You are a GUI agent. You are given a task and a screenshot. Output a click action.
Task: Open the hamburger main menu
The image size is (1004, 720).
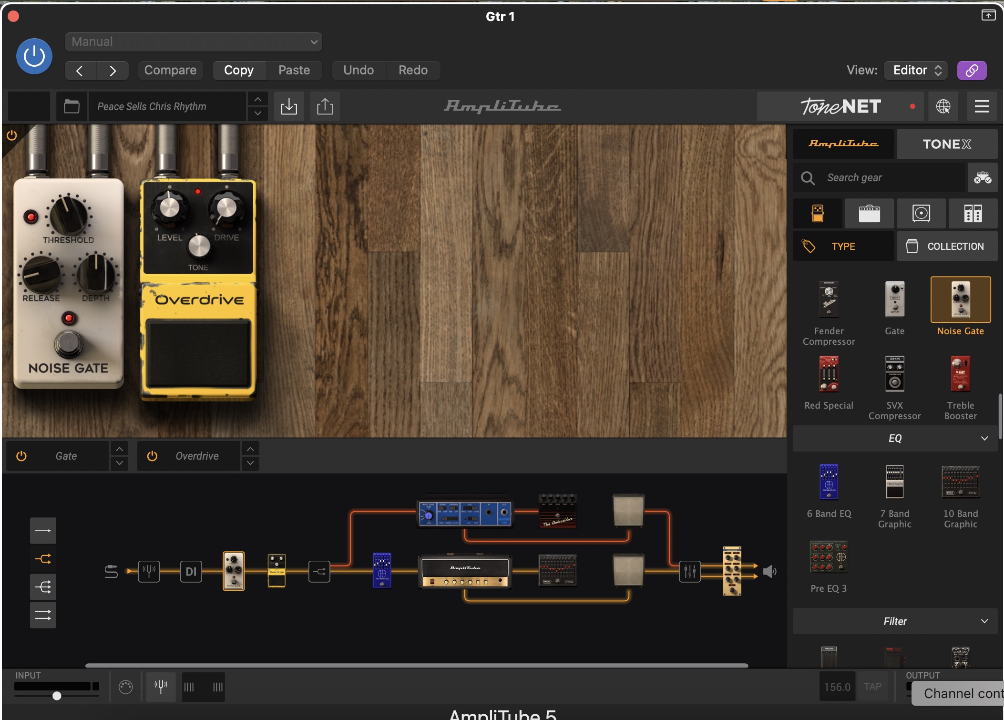[982, 106]
